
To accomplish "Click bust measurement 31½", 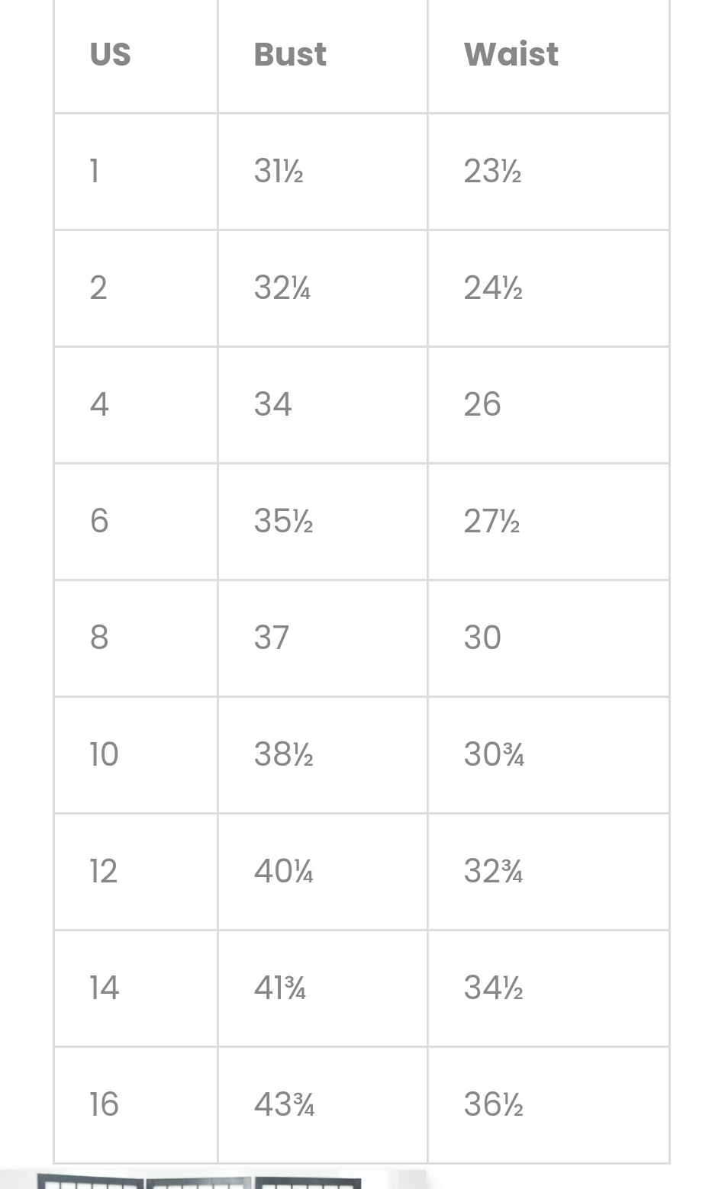I will click(279, 171).
